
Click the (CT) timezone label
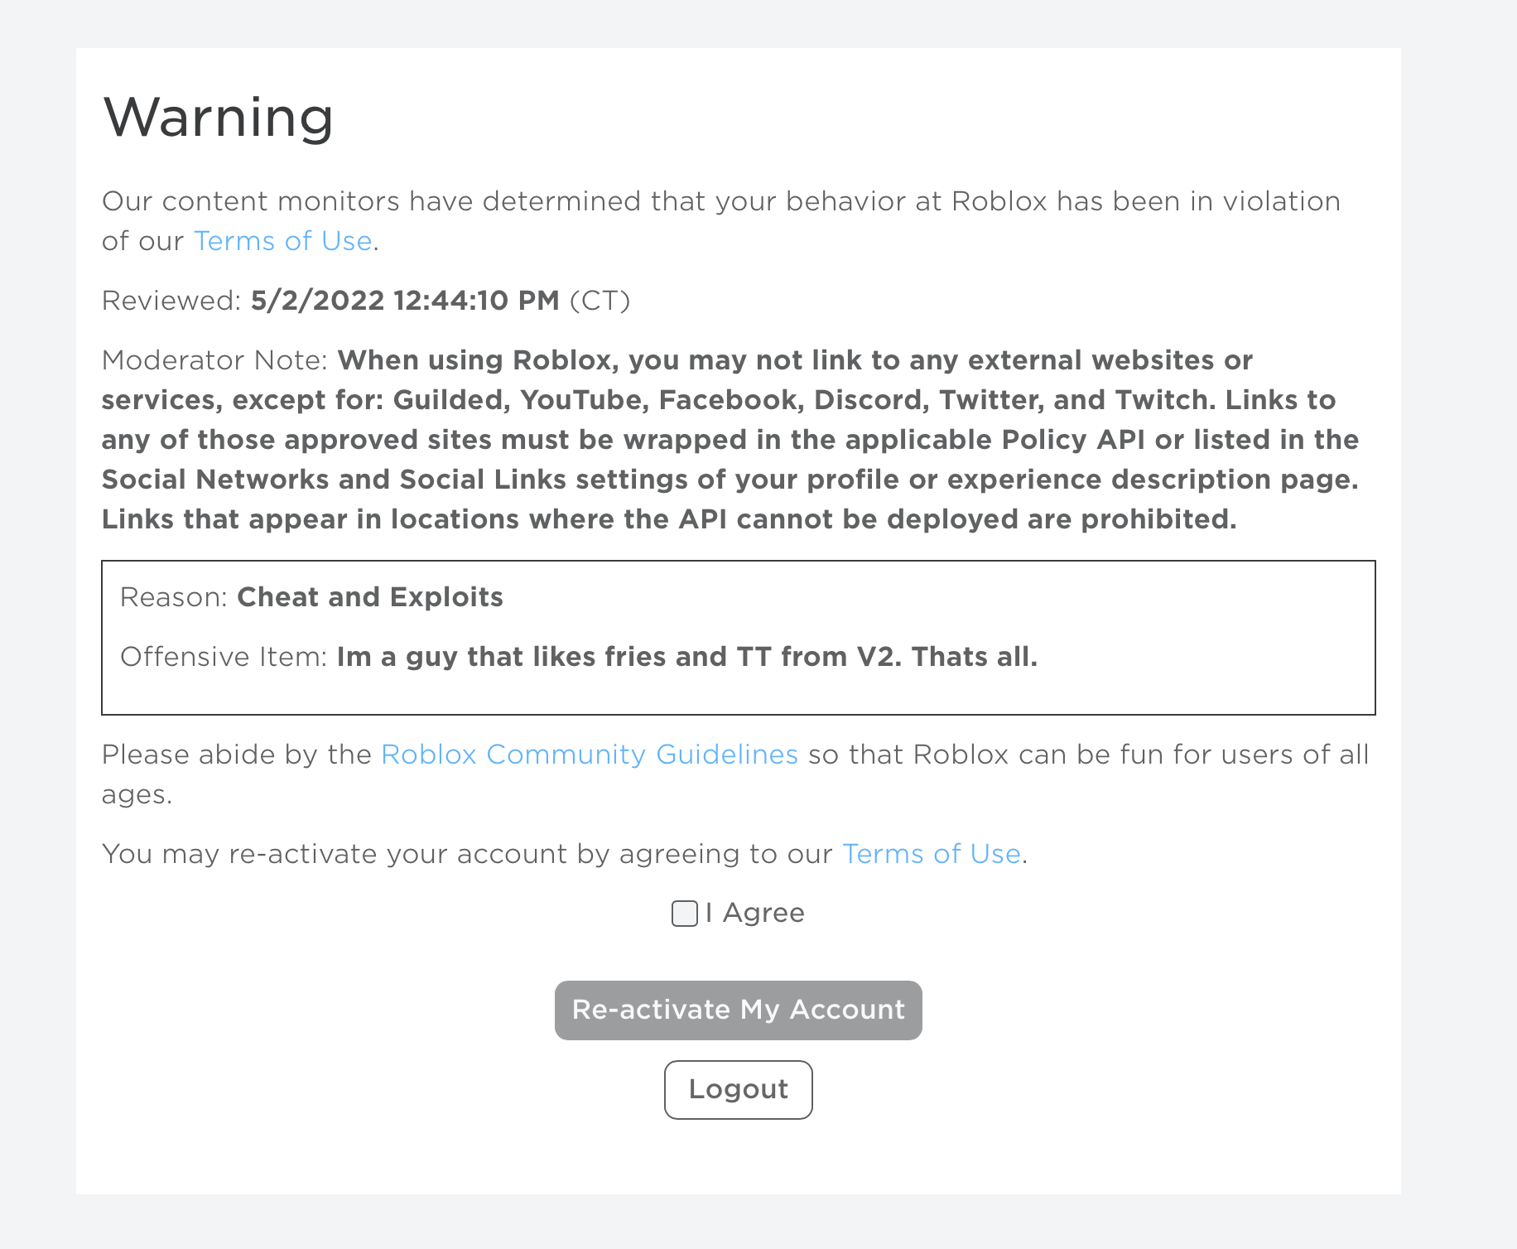pyautogui.click(x=600, y=301)
